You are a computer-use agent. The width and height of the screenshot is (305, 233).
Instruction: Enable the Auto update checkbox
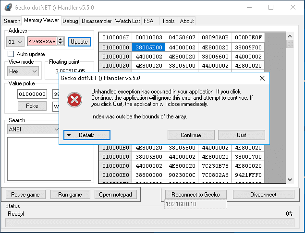click(11, 54)
